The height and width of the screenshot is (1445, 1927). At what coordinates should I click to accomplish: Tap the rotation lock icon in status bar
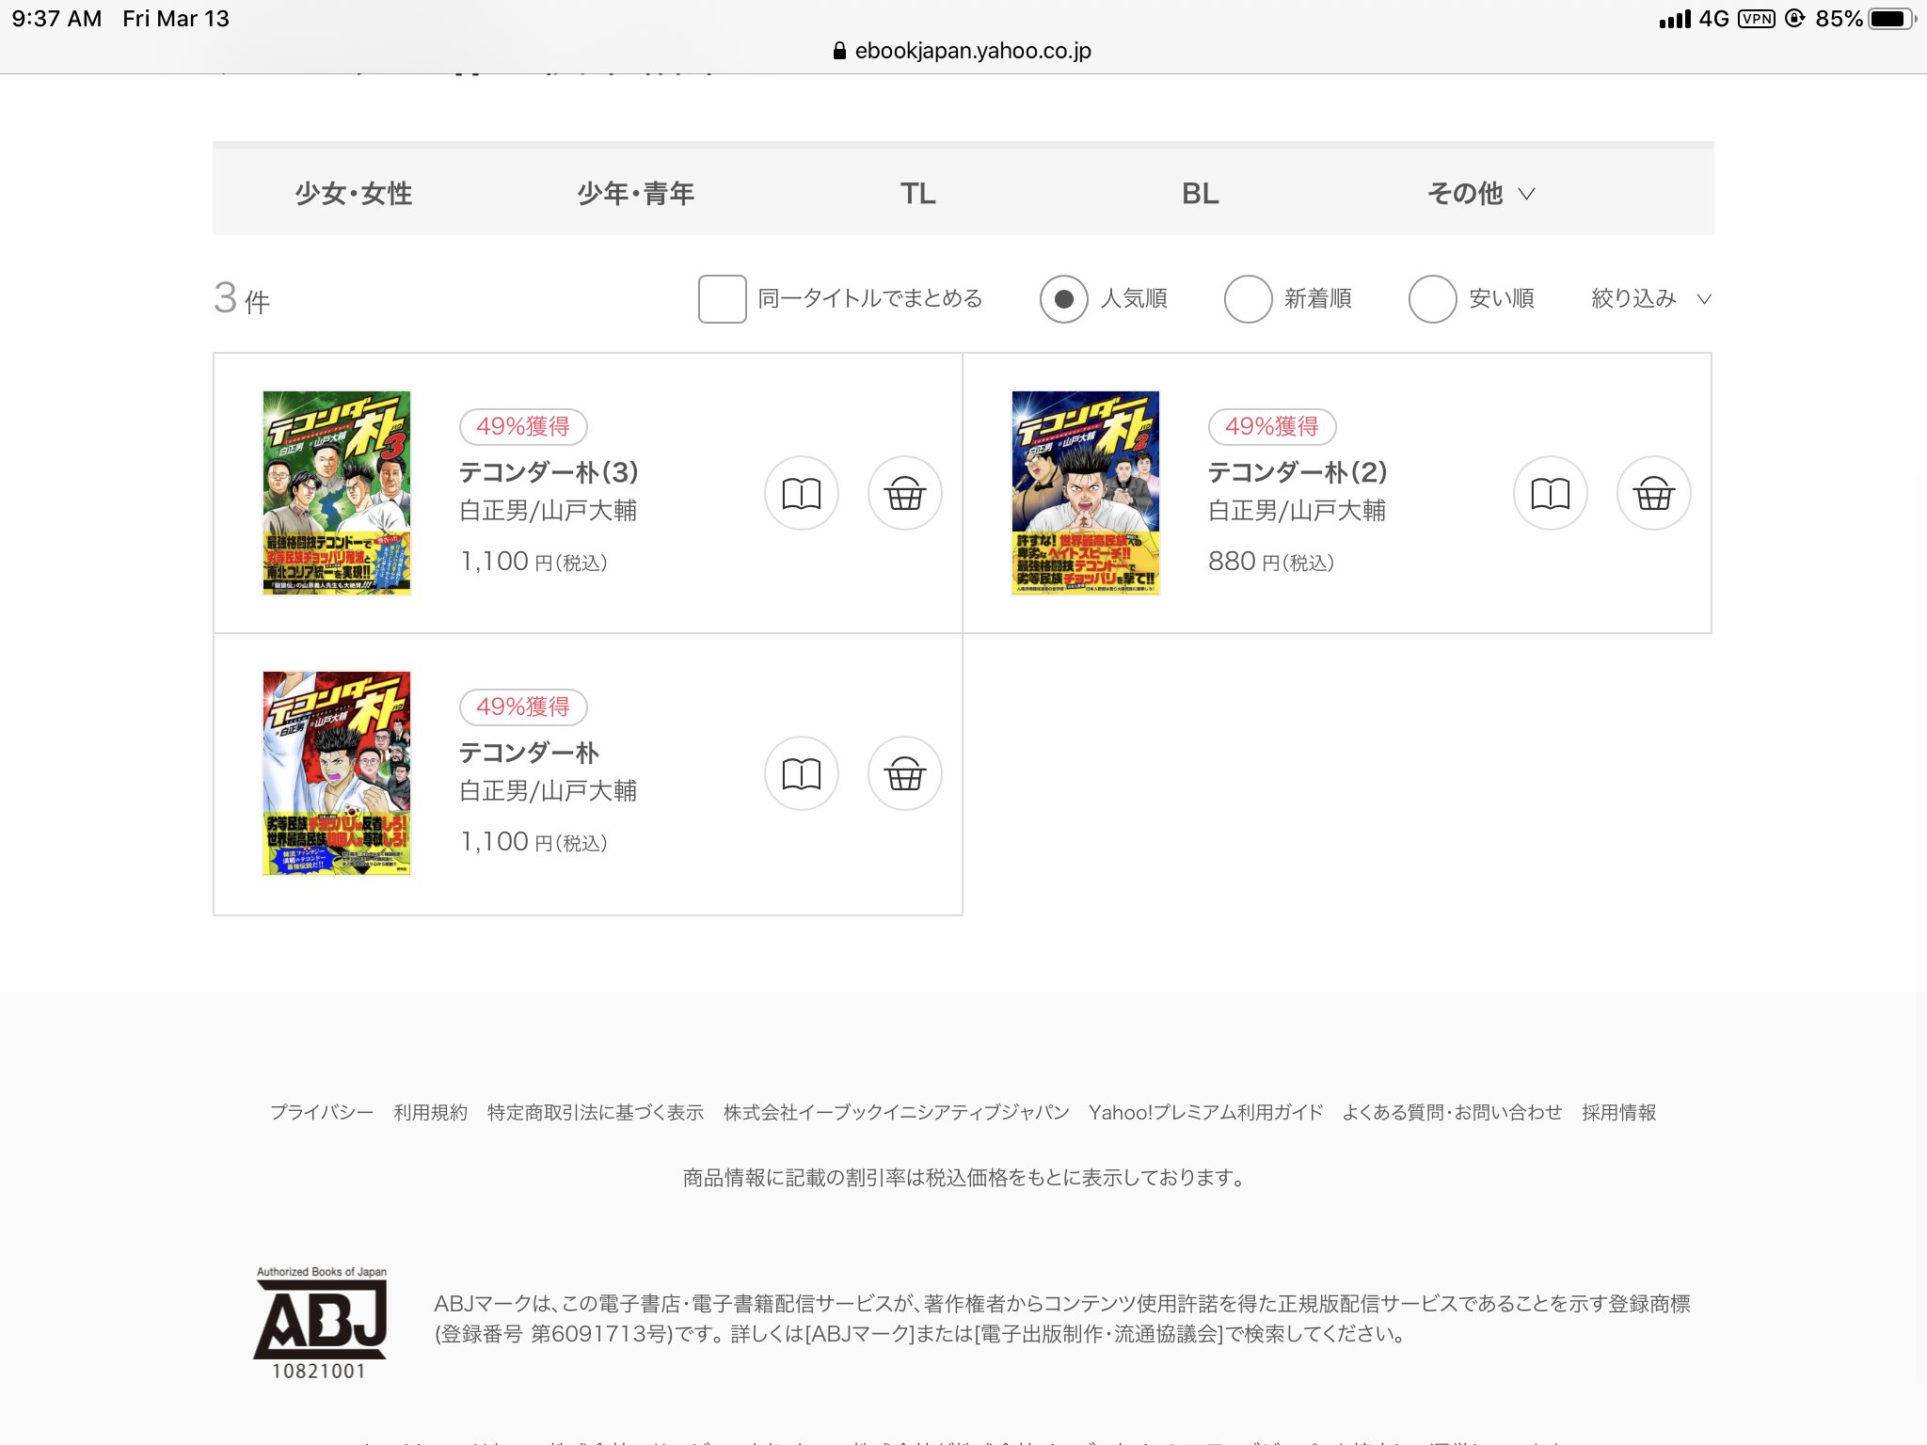click(x=1795, y=19)
